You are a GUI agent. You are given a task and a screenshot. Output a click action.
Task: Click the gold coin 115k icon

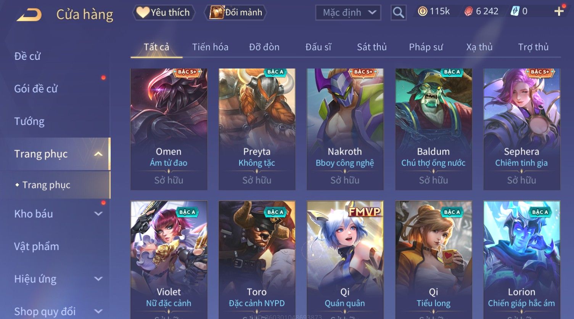pos(422,11)
